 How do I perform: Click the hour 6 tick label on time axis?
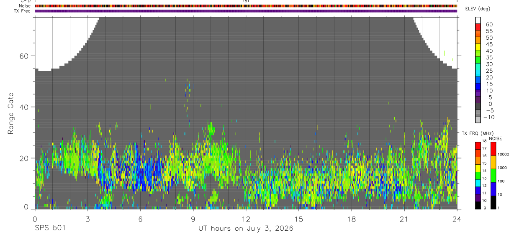click(x=141, y=219)
